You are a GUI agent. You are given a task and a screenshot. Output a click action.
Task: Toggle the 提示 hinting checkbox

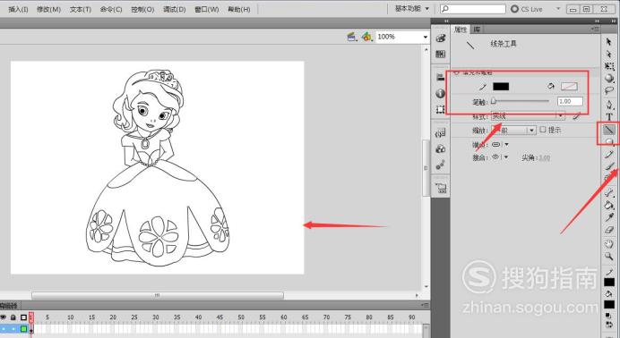click(x=543, y=130)
